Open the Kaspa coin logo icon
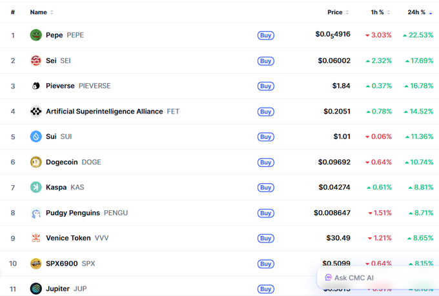 click(36, 187)
